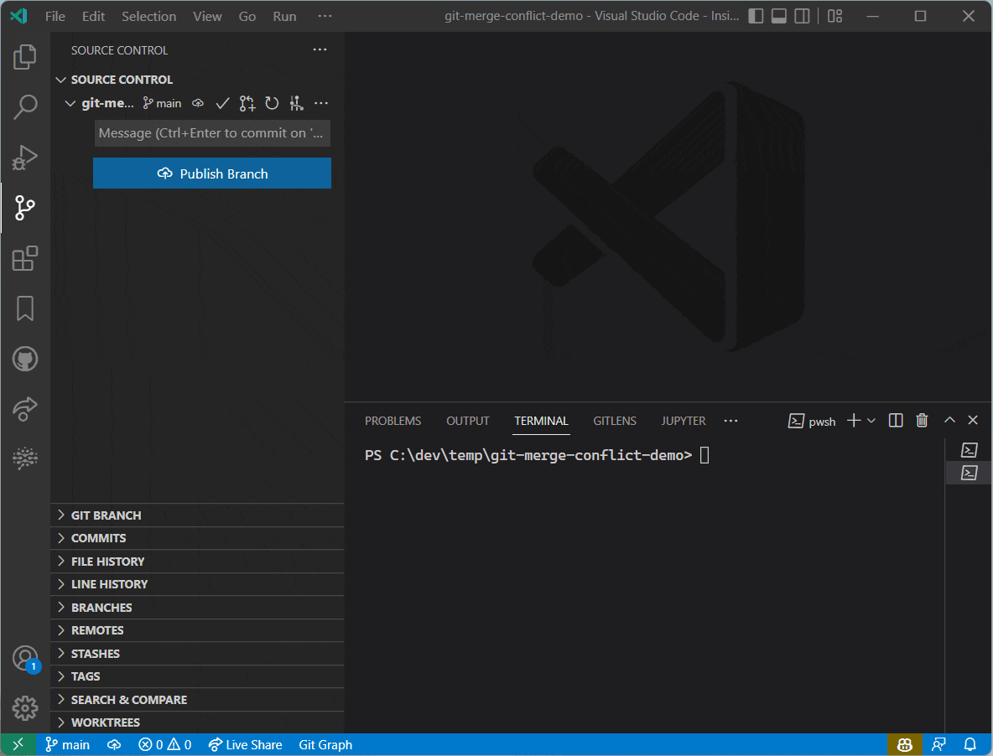Kill the terminal with the trash icon

coord(922,420)
